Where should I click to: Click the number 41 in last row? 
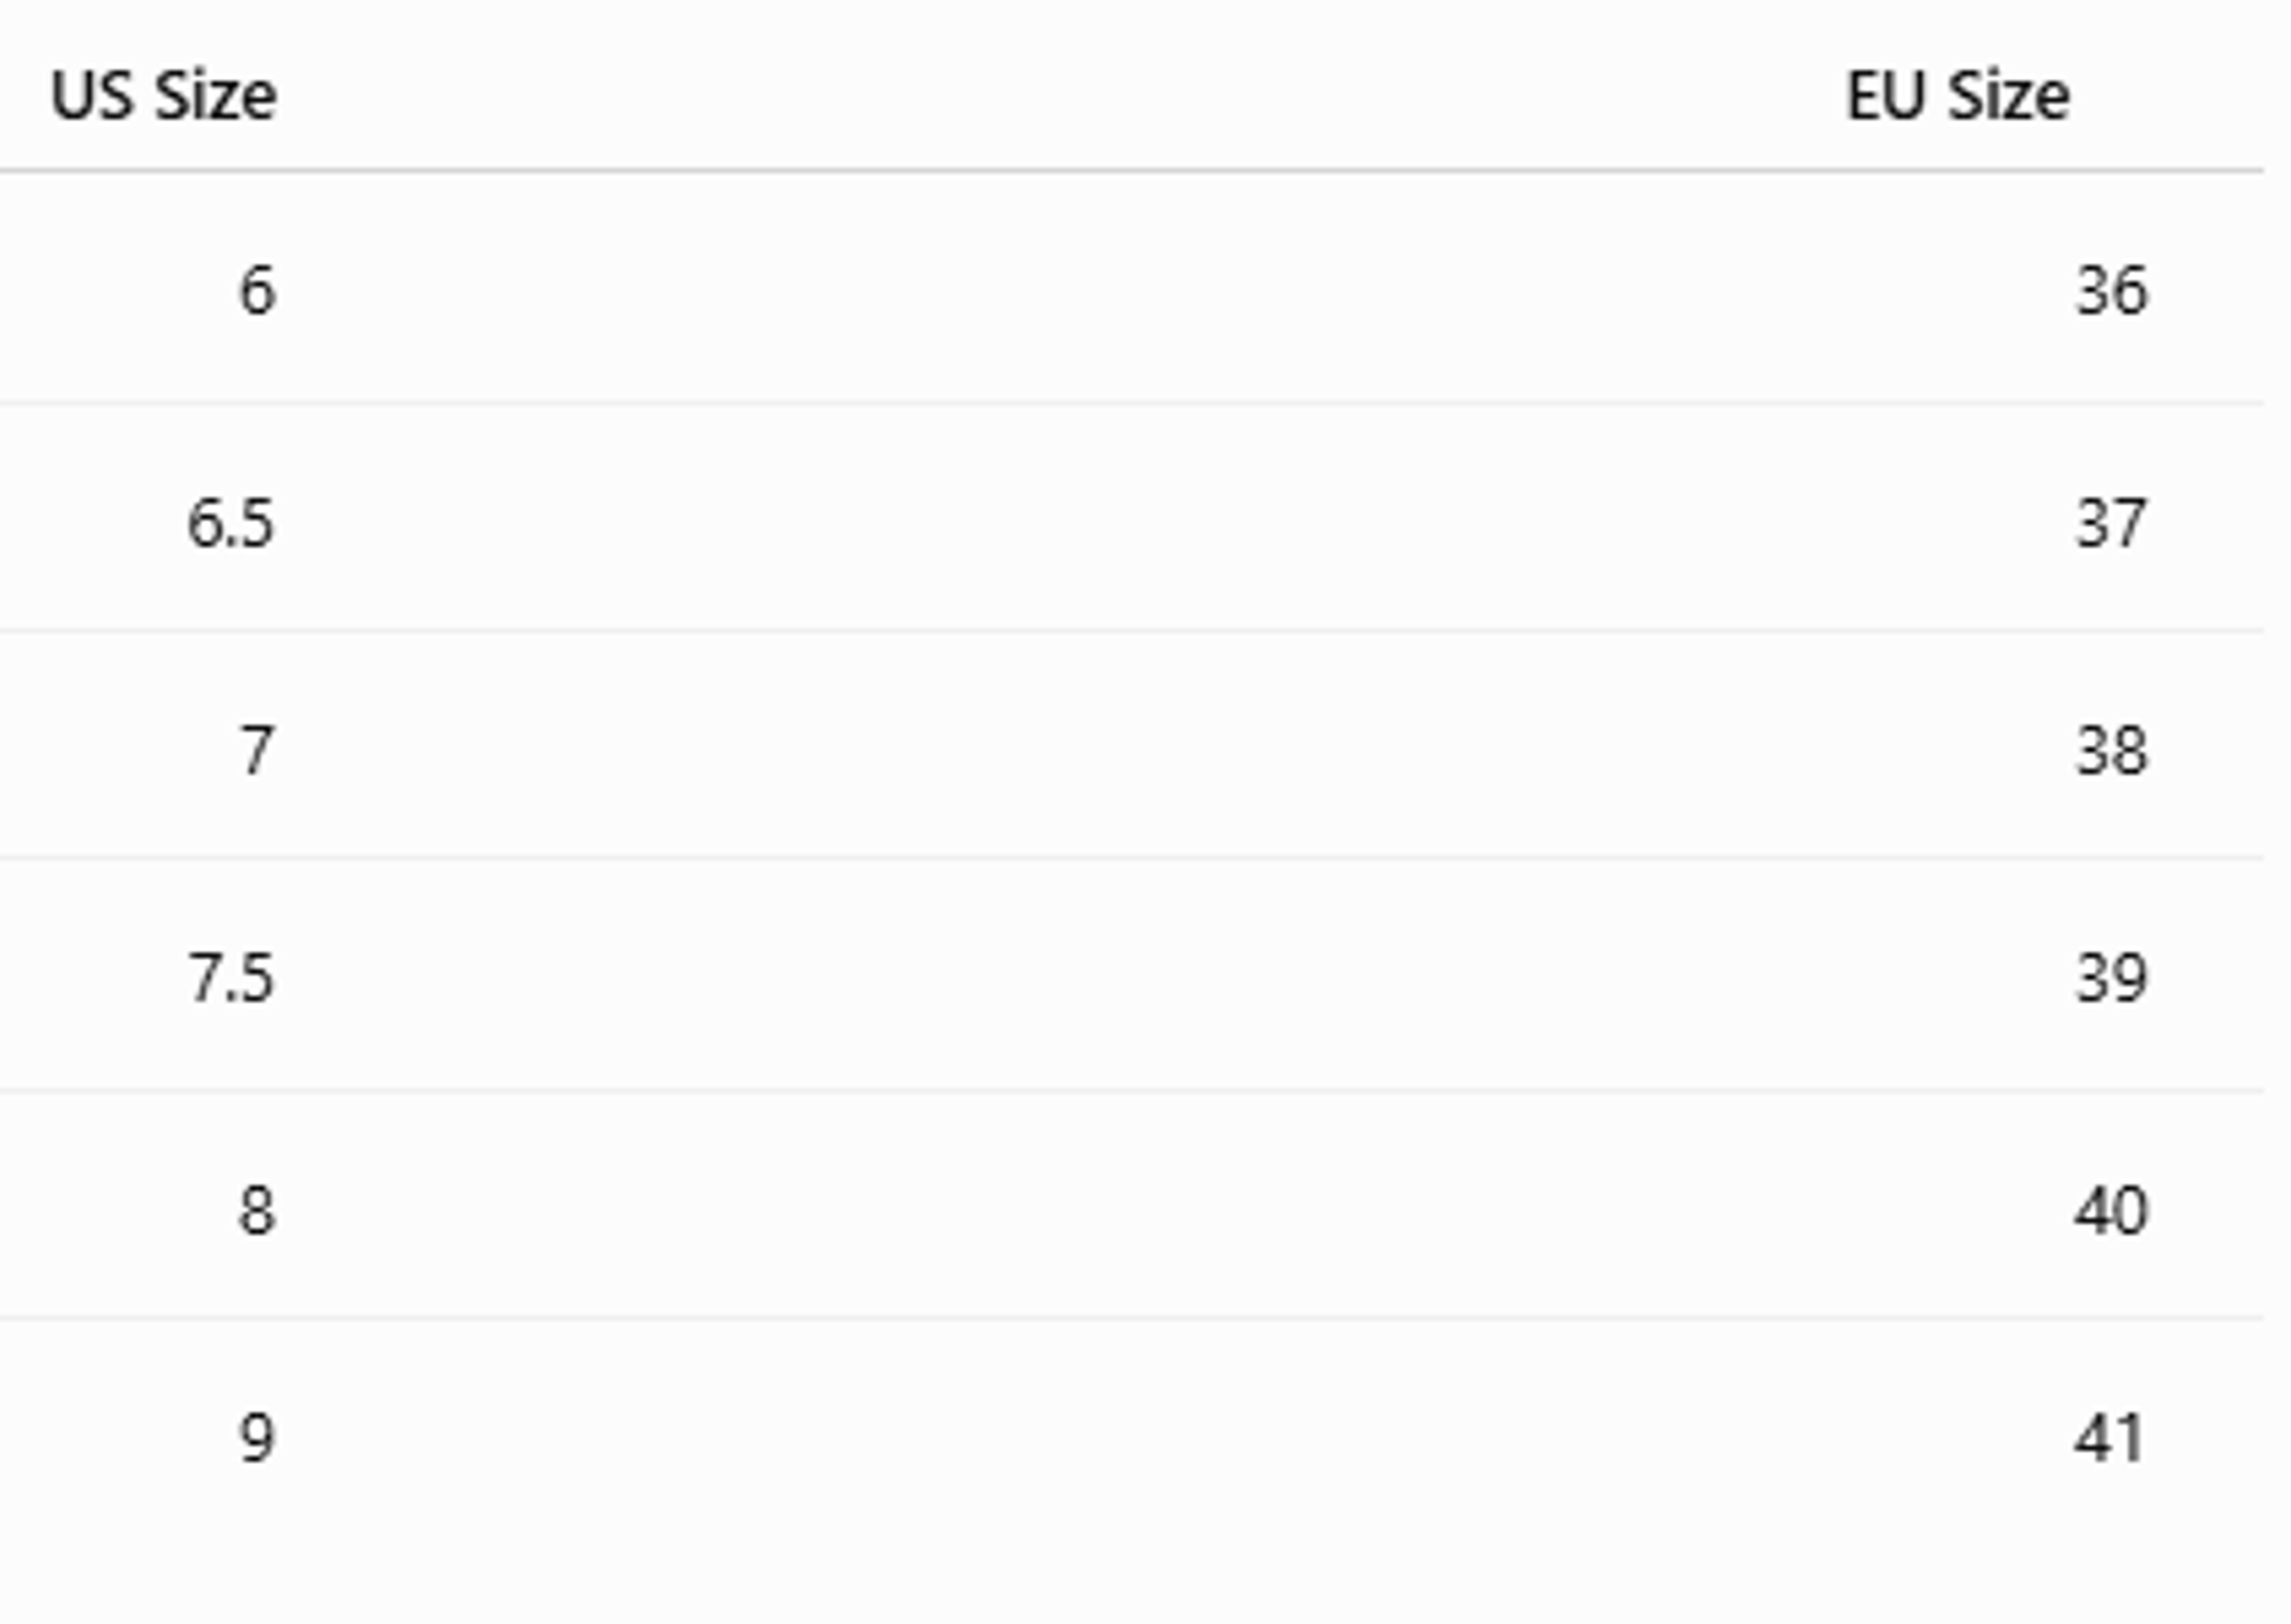point(2109,1439)
